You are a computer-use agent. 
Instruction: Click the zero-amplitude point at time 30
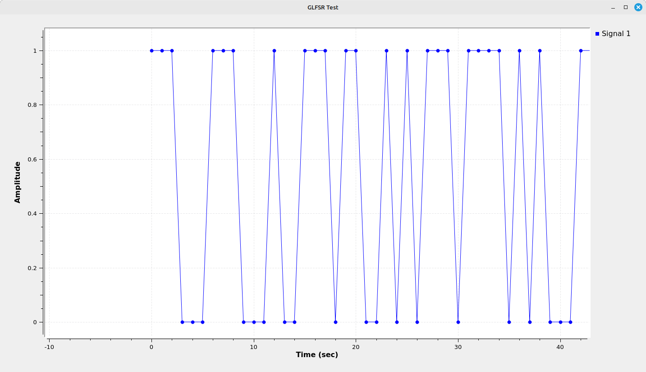click(458, 322)
